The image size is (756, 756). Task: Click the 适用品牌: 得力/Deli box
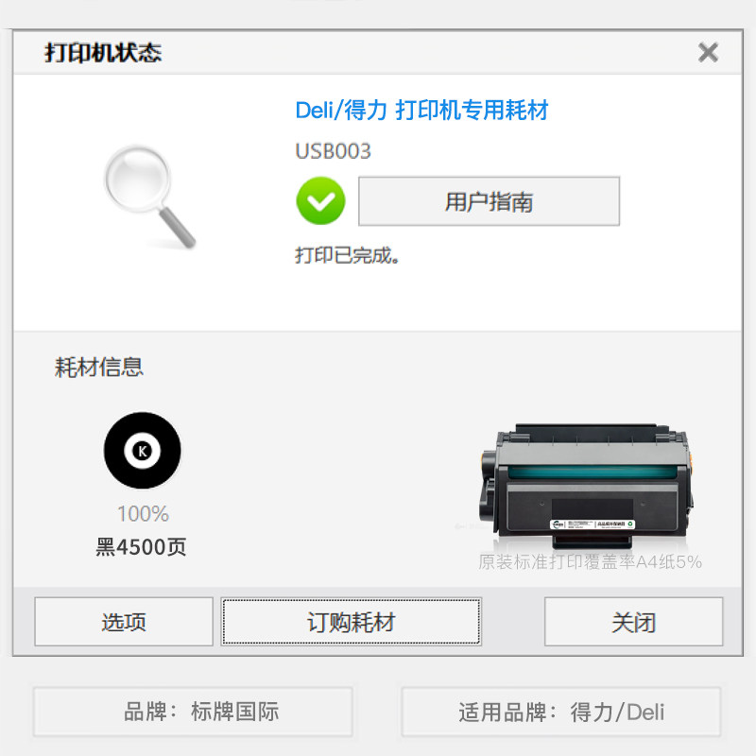point(561,712)
